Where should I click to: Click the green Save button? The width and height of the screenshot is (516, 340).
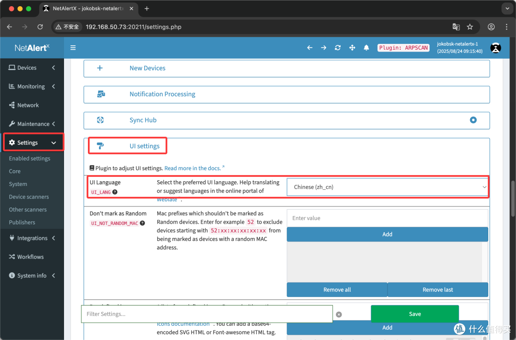(415, 314)
